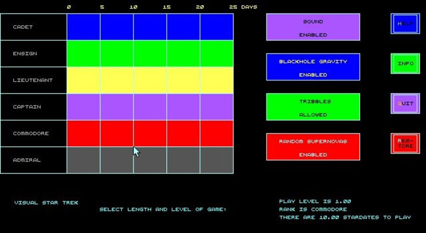Click the CAPTAIN rank label
The height and width of the screenshot is (233, 426).
[x=27, y=107]
